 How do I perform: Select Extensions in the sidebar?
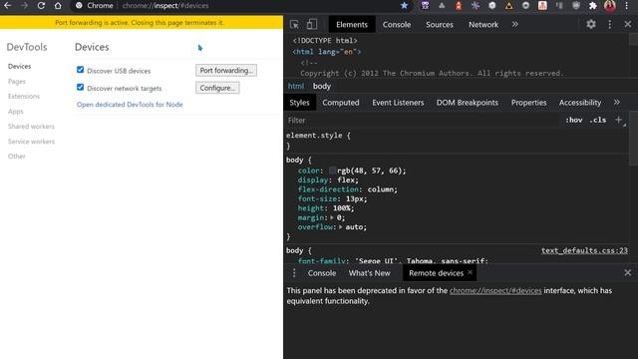[24, 96]
